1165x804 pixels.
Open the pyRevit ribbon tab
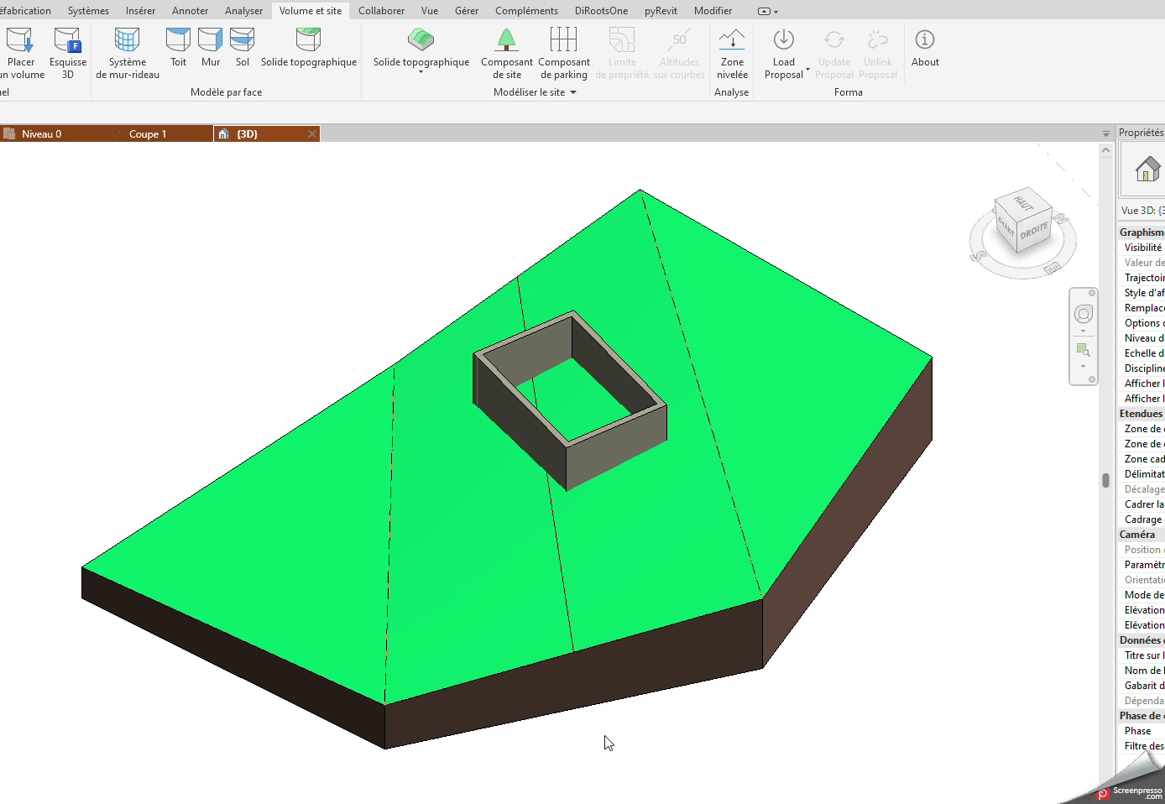661,11
